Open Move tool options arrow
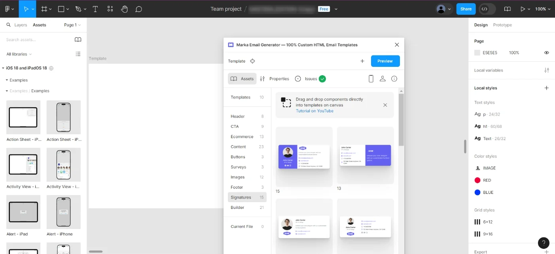This screenshot has width=555, height=254. point(33,9)
